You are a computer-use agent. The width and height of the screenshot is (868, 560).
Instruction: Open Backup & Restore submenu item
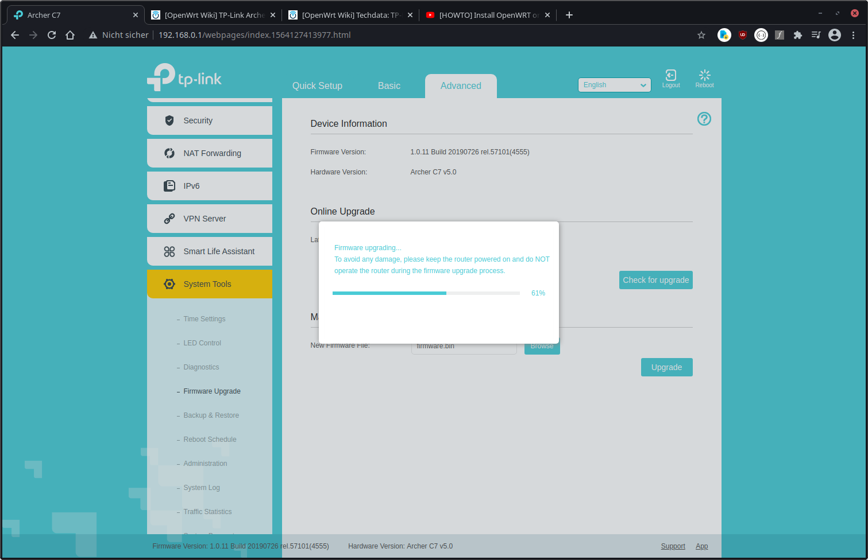click(211, 415)
